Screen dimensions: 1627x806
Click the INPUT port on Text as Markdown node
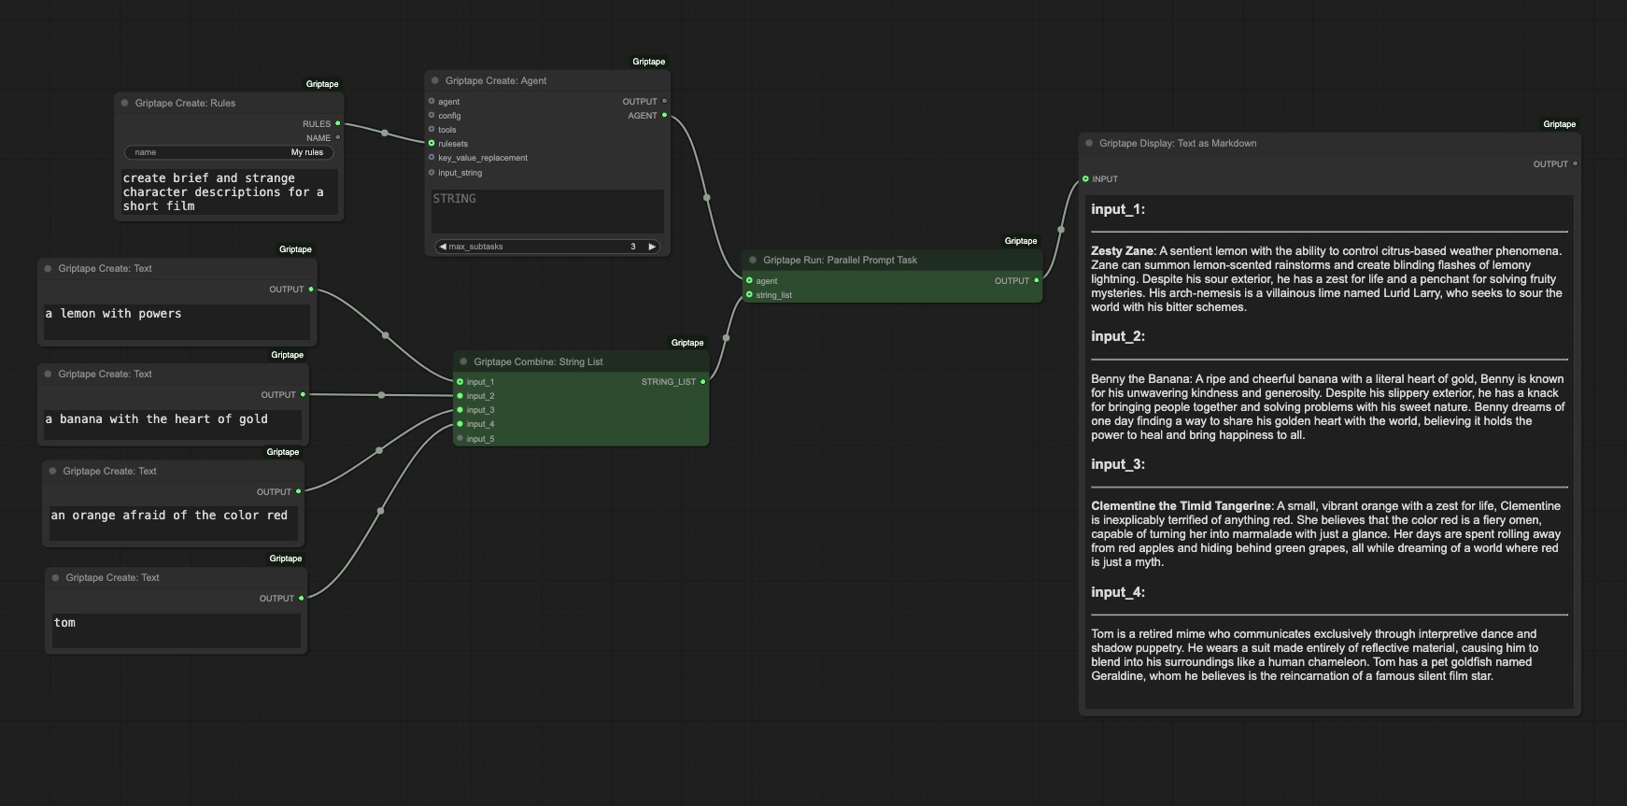(1085, 178)
